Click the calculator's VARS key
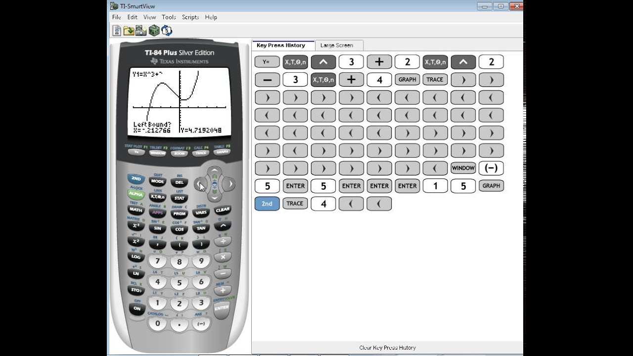The height and width of the screenshot is (356, 633). pos(201,213)
